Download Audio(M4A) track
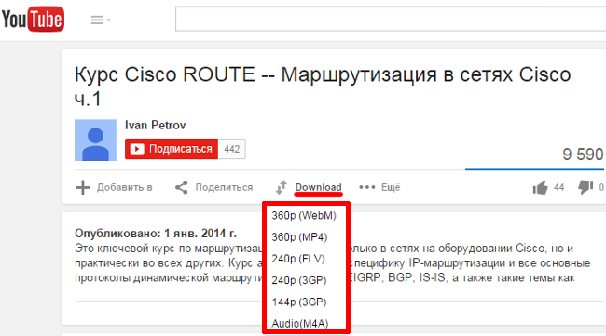The height and width of the screenshot is (336, 606). click(300, 323)
